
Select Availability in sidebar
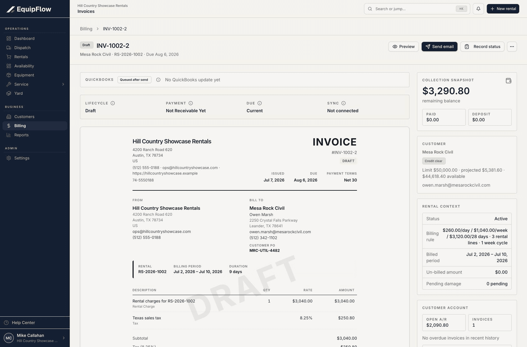tap(35, 66)
